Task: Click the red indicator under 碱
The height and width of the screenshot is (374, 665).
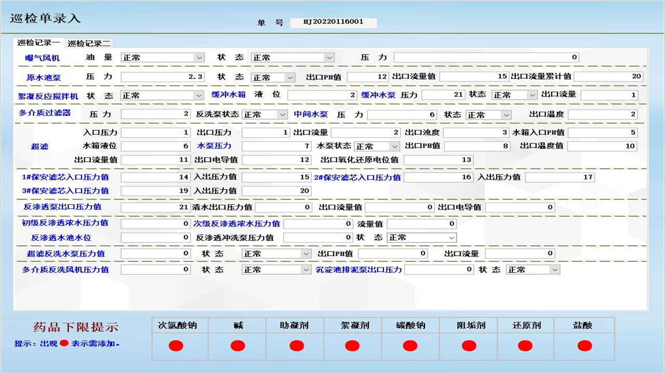Action: [238, 346]
